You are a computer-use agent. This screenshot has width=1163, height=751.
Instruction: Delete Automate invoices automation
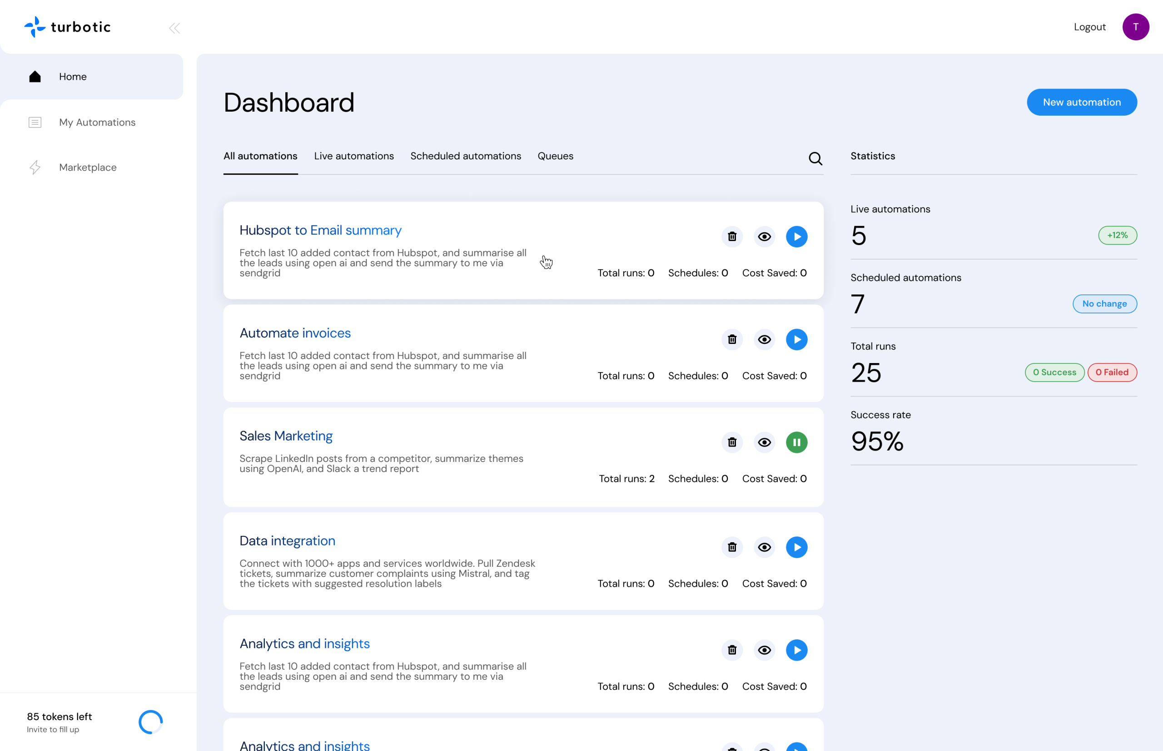(731, 339)
